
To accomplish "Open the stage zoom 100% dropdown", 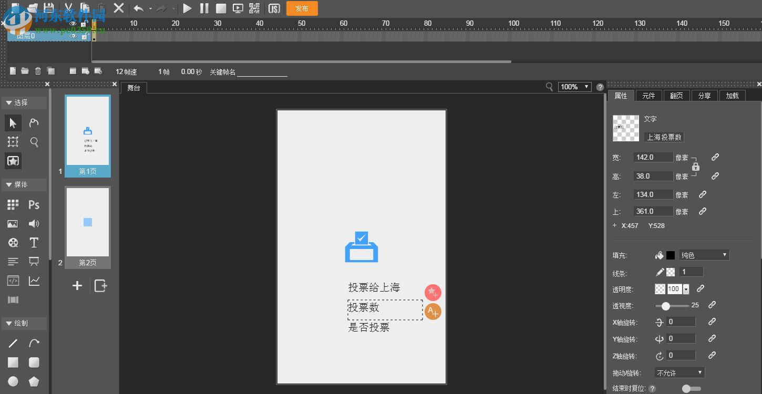I will [x=574, y=87].
